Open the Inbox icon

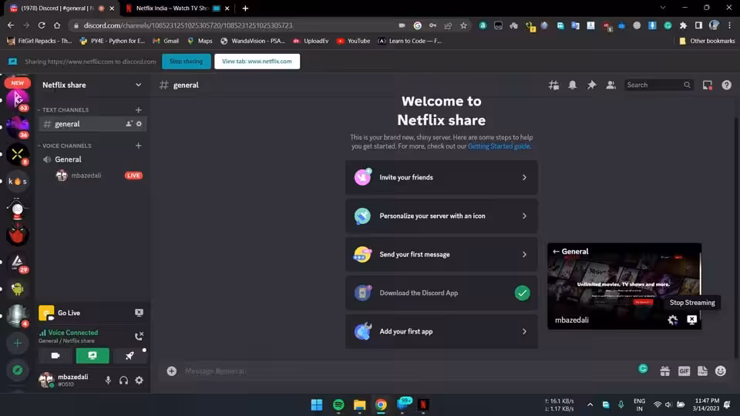pos(707,85)
